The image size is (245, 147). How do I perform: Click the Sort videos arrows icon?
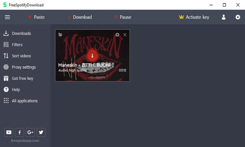click(6, 56)
